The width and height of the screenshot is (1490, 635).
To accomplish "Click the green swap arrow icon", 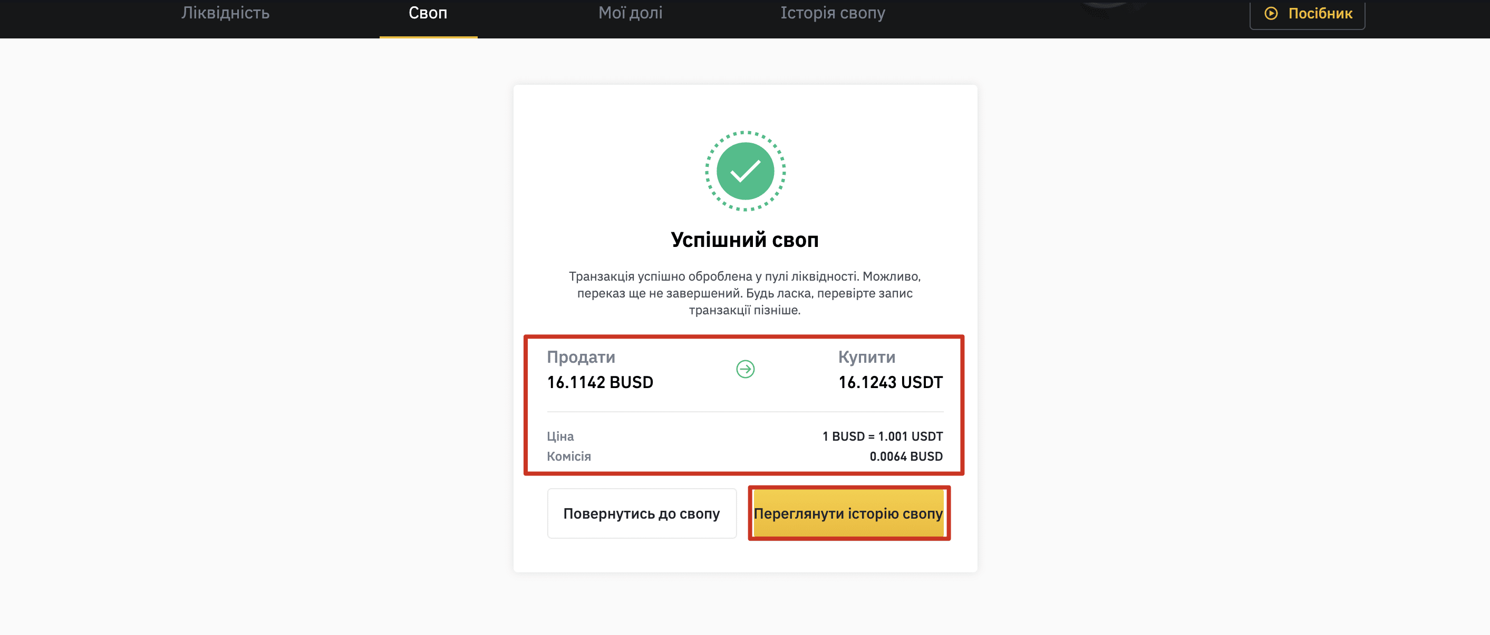I will point(745,369).
